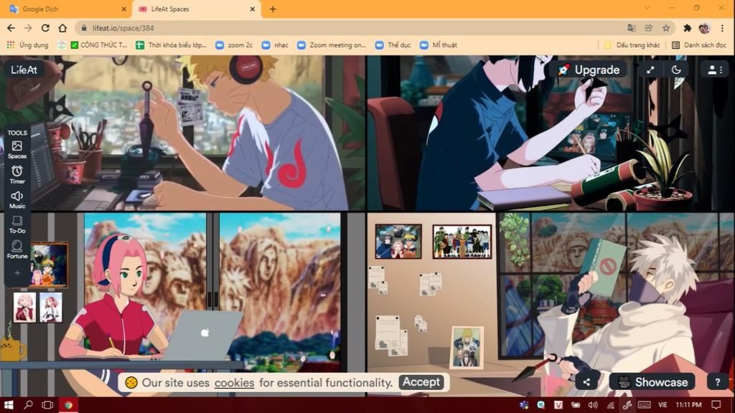This screenshot has width=735, height=413.
Task: Go to the browser home page
Action: 63,28
